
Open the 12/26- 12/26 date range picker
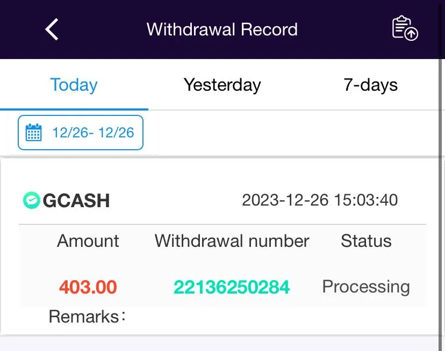tap(81, 133)
